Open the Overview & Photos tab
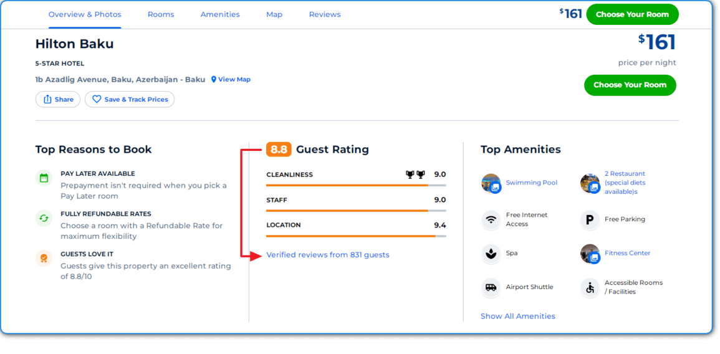Screen dimensions: 720x354 (x=85, y=14)
